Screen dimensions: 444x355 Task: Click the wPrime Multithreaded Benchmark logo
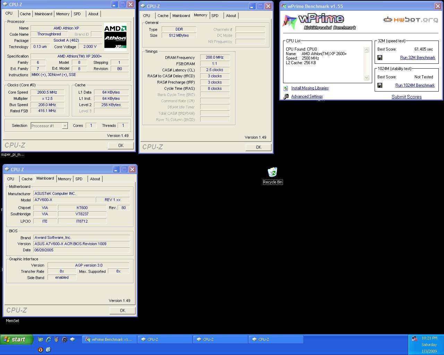tap(319, 21)
